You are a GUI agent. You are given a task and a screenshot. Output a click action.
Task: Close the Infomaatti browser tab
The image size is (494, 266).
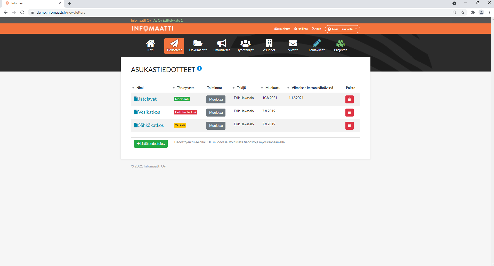[x=60, y=3]
